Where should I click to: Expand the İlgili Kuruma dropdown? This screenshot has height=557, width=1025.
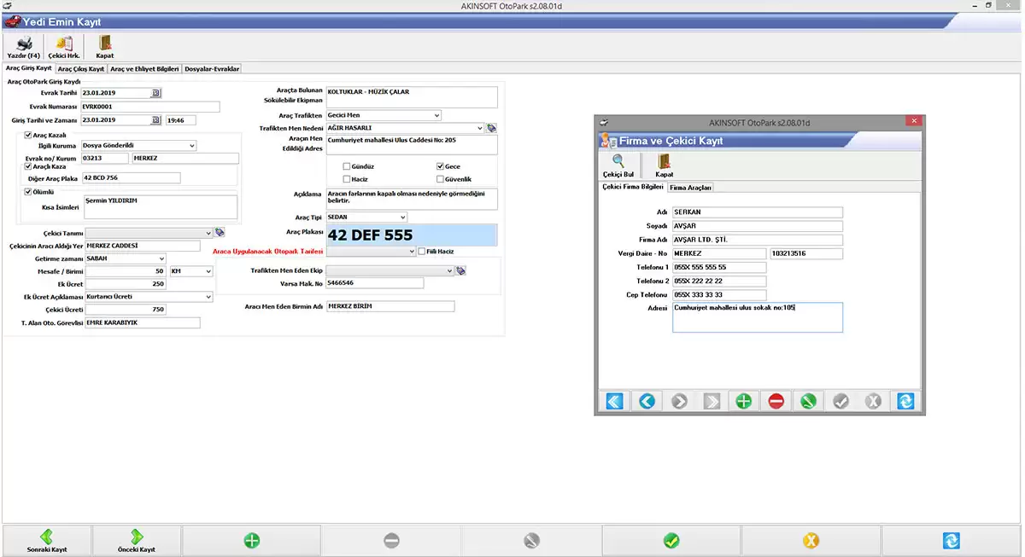click(191, 146)
